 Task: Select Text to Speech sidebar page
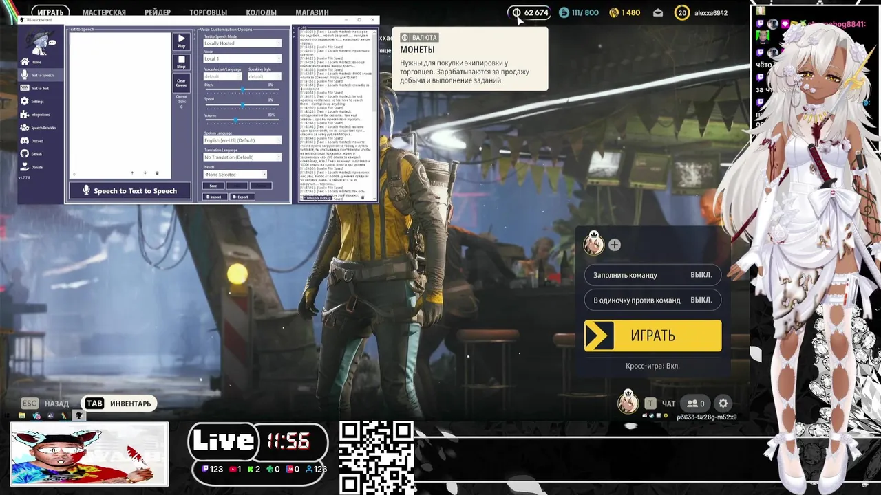click(41, 75)
